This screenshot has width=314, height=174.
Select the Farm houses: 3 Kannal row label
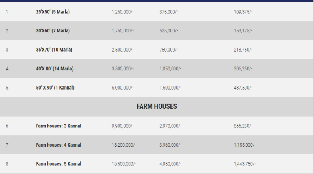[x=58, y=126]
